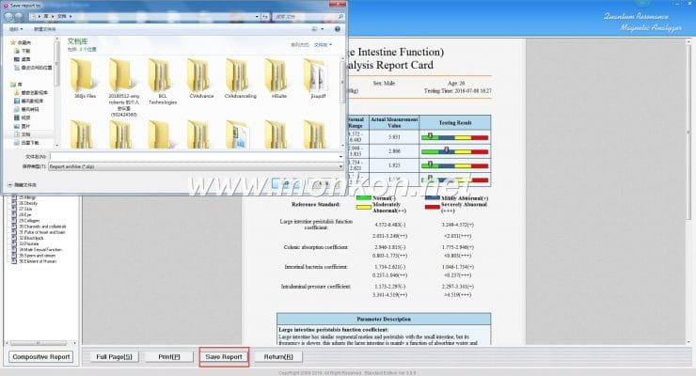Open the view options dropdown arrow
The width and height of the screenshot is (696, 376).
tap(323, 29)
